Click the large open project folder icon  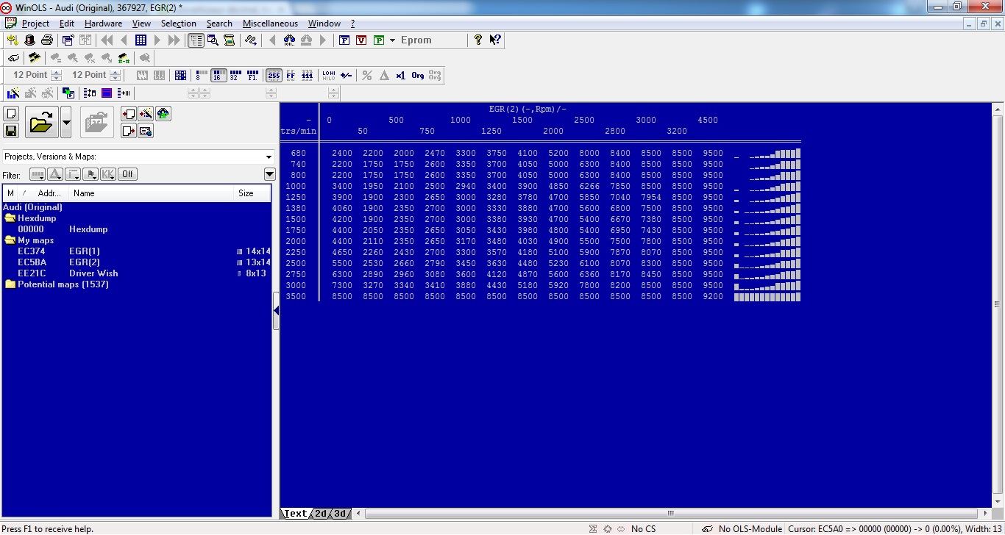click(x=41, y=122)
